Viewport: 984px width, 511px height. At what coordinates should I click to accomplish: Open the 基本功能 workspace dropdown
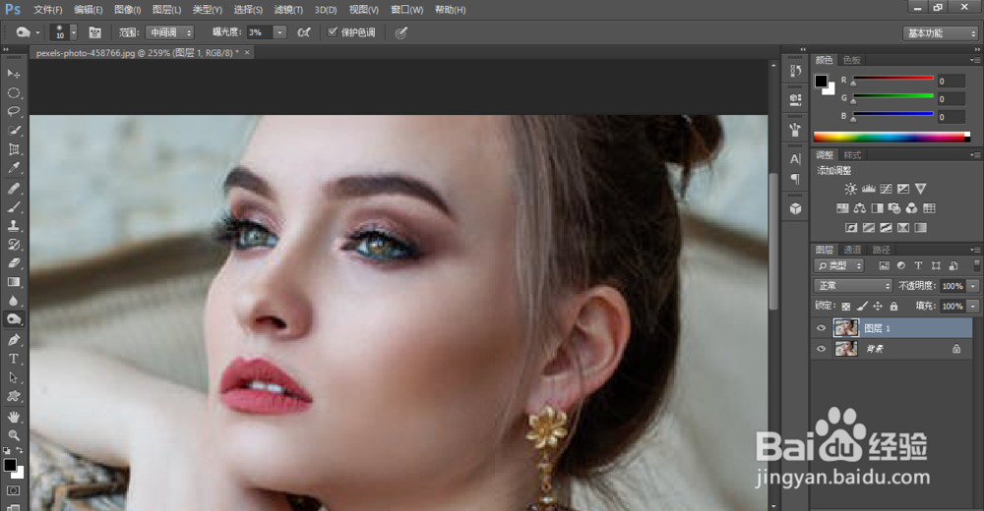[941, 33]
